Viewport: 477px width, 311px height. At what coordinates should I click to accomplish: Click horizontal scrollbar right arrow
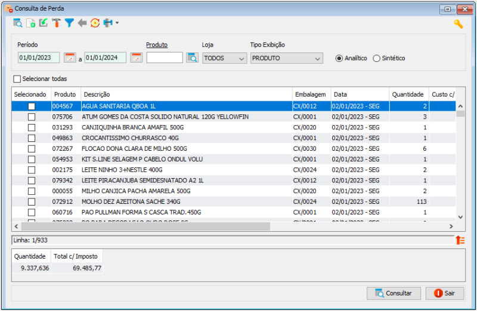(x=451, y=226)
